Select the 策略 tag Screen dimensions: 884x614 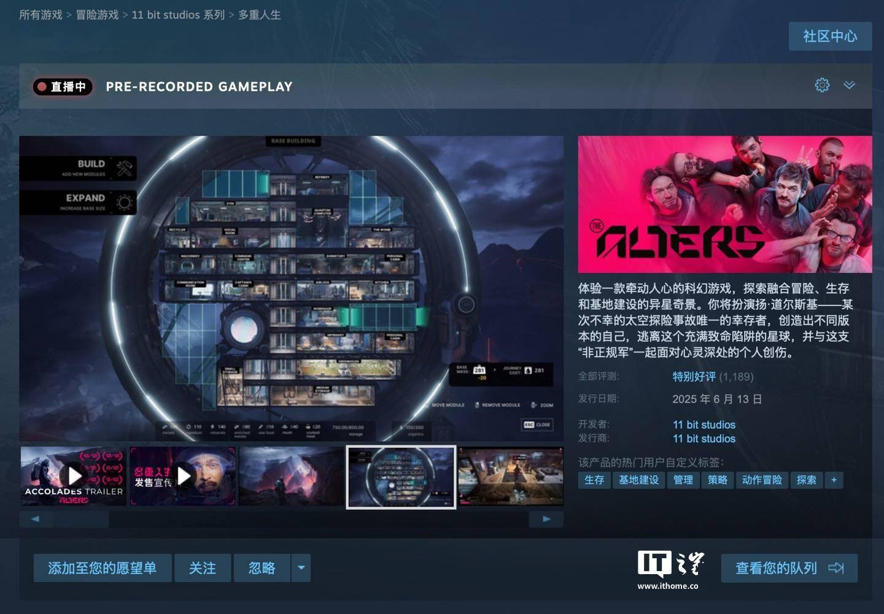[718, 480]
